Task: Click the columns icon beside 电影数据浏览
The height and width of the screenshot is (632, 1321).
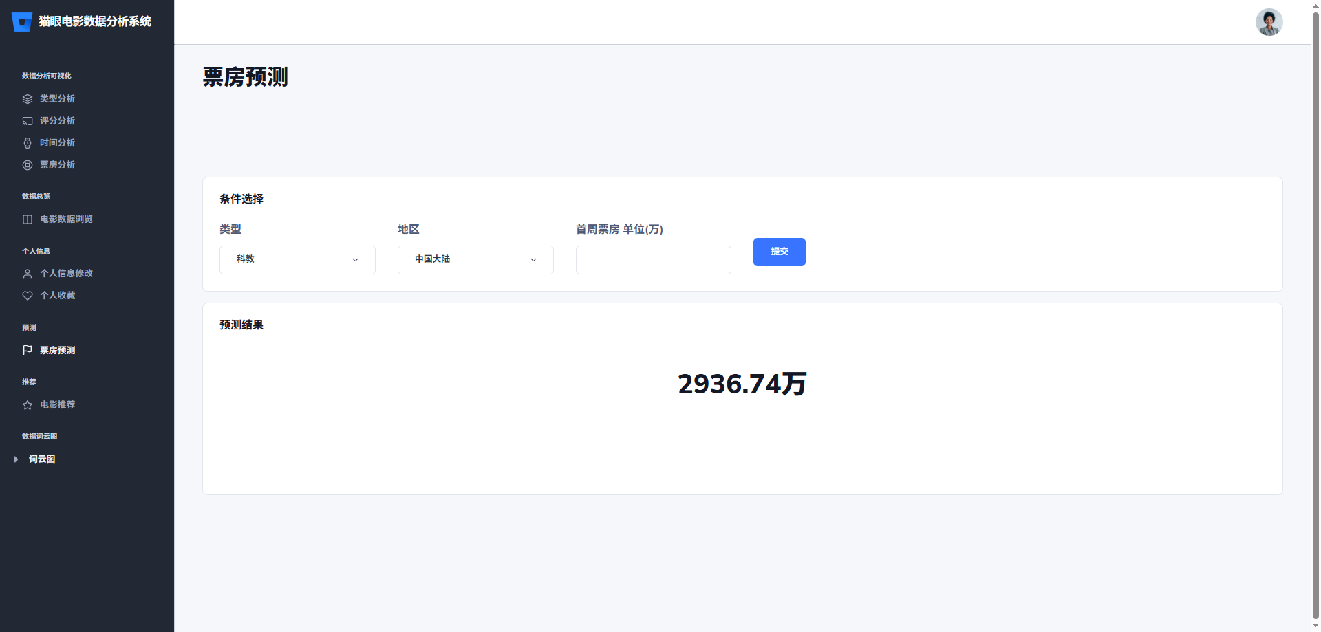Action: tap(28, 219)
